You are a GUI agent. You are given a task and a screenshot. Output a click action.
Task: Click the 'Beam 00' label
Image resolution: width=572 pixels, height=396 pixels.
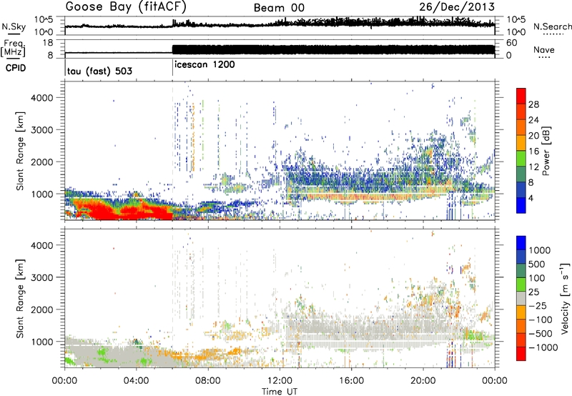279,8
